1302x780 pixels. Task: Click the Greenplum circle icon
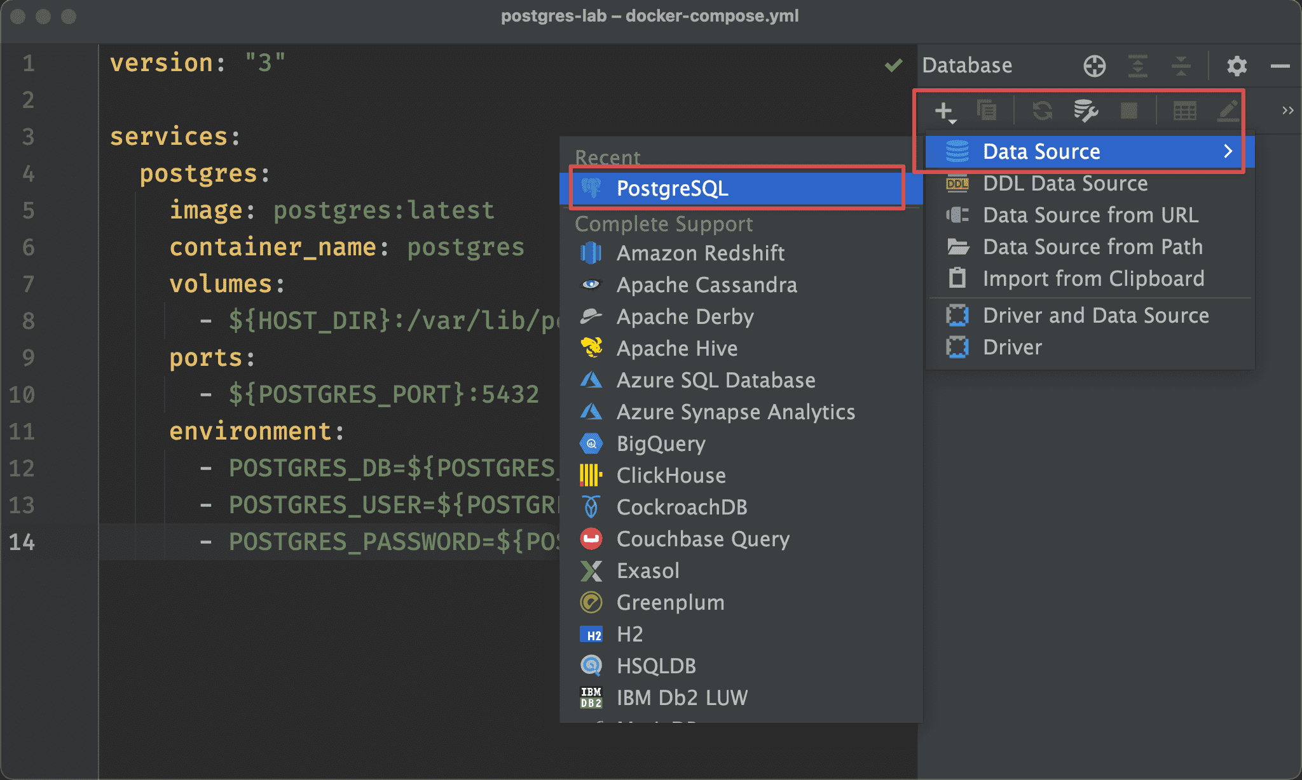[x=591, y=602]
